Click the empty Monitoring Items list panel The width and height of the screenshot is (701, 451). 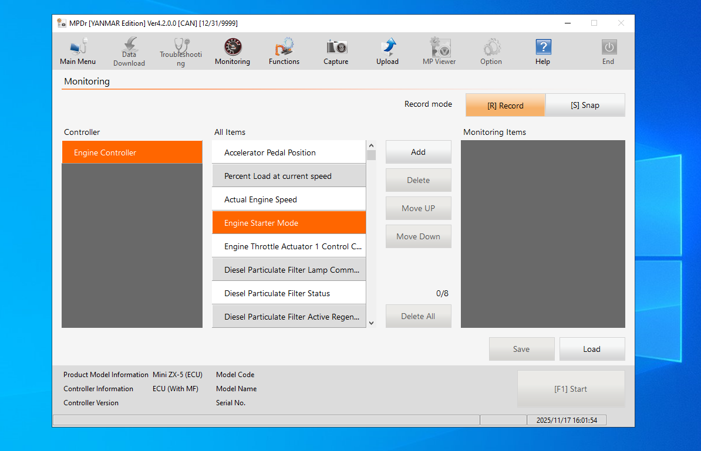(x=542, y=234)
